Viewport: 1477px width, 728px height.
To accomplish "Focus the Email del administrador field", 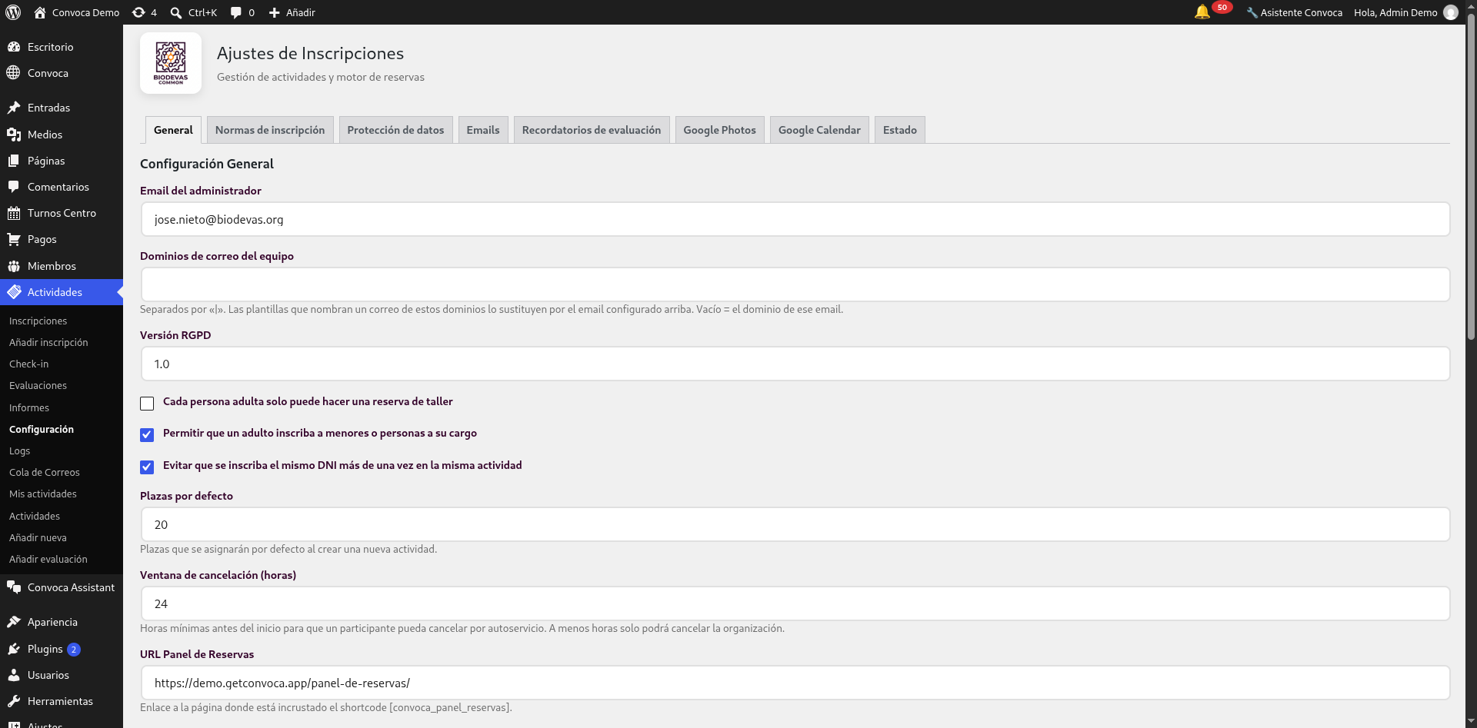I will pyautogui.click(x=795, y=220).
